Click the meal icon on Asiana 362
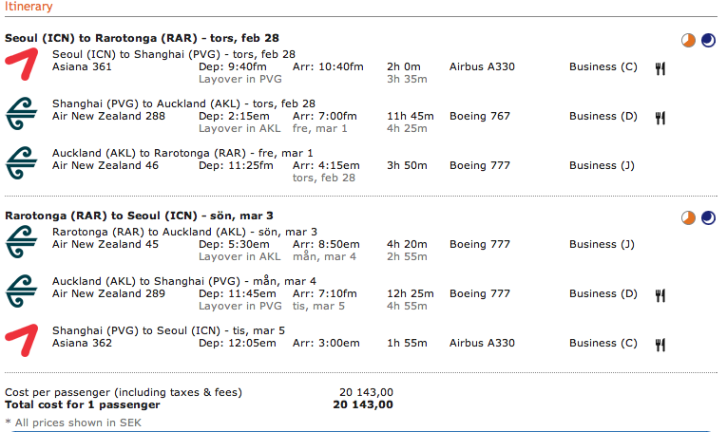Screen dimensions: 727x432 pyautogui.click(x=660, y=344)
